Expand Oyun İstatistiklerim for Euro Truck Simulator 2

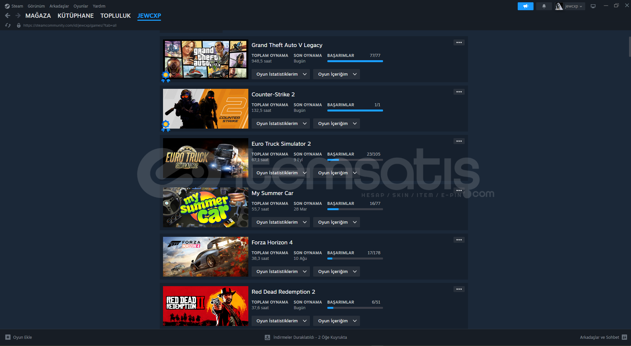click(x=281, y=173)
